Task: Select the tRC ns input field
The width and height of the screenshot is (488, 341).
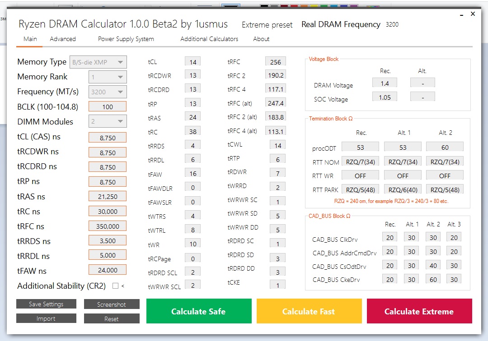Action: click(x=108, y=212)
